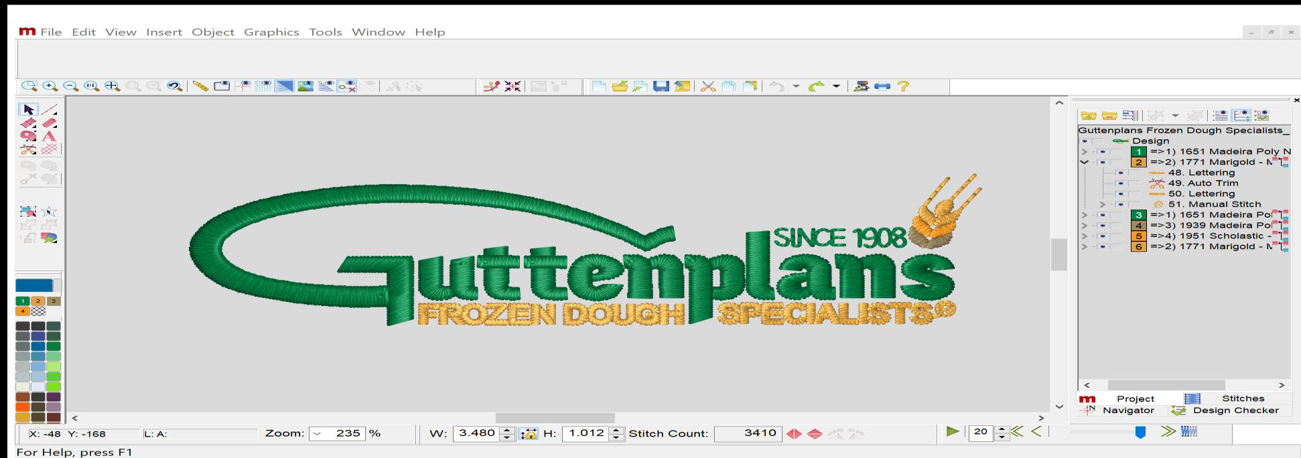Click the green play stitch simulation button
This screenshot has height=458, width=1301.
point(952,432)
